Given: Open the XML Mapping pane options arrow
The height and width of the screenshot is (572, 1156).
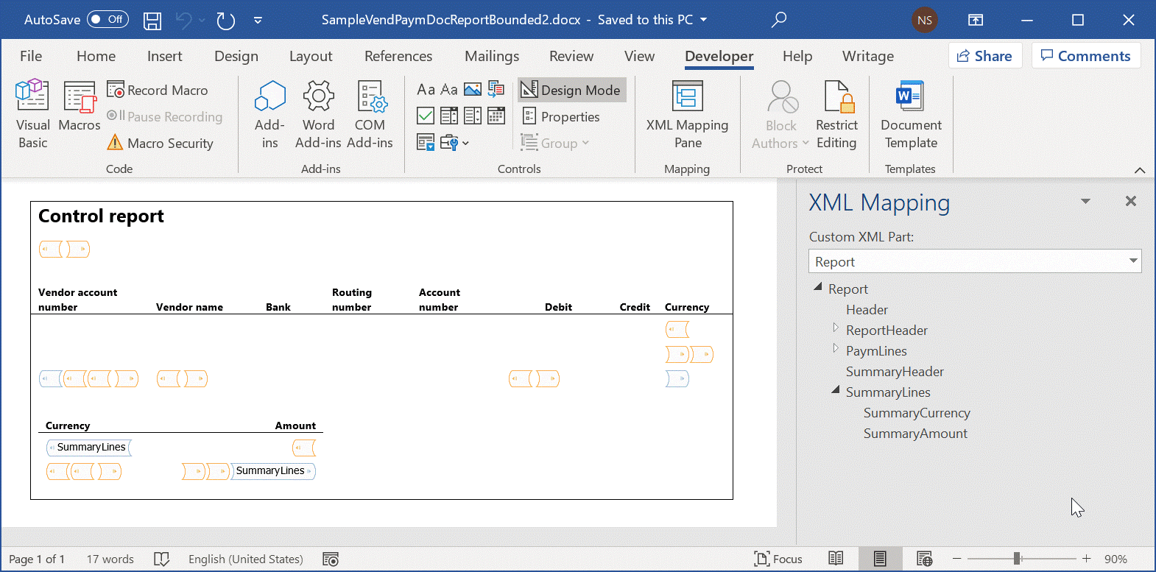Looking at the screenshot, I should [x=1085, y=201].
